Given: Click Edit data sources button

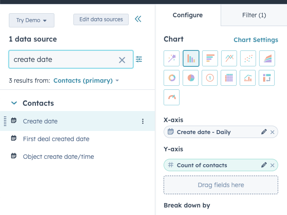Looking at the screenshot, I should (x=101, y=19).
